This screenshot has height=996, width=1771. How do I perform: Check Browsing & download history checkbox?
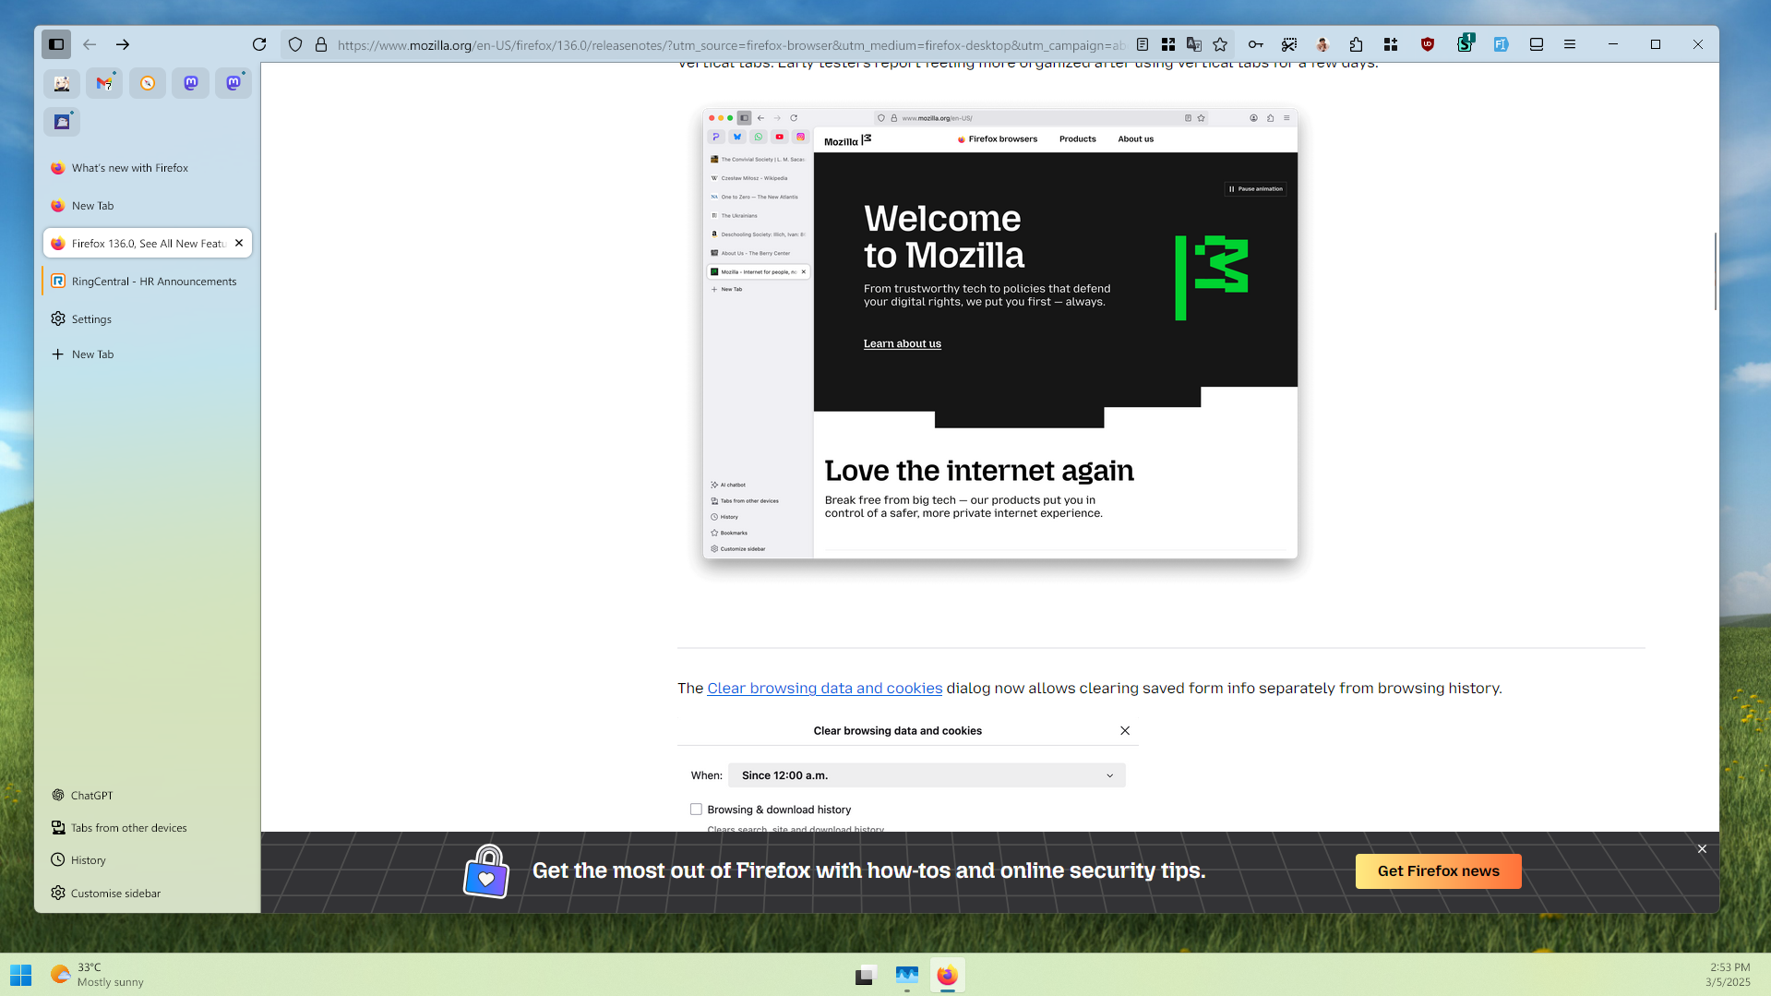pyautogui.click(x=696, y=810)
